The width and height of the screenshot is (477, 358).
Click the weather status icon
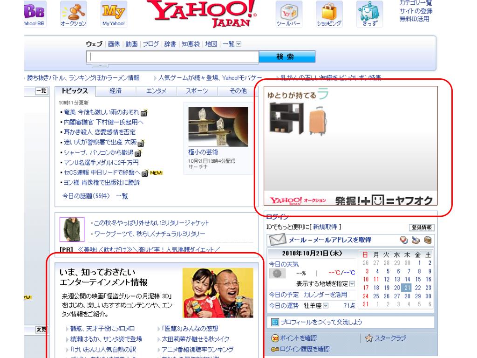click(277, 273)
